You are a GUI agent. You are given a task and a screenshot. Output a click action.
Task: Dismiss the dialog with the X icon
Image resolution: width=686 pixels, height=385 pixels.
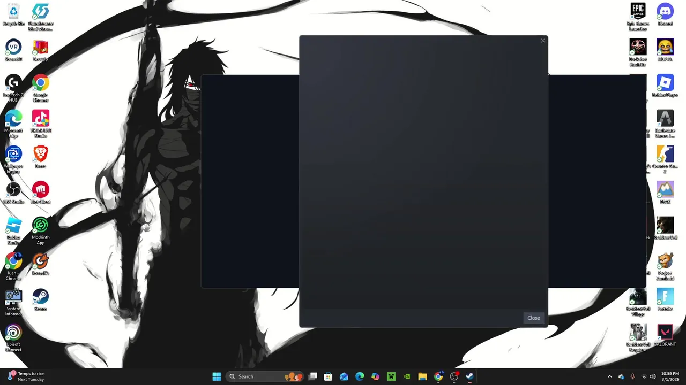[542, 41]
